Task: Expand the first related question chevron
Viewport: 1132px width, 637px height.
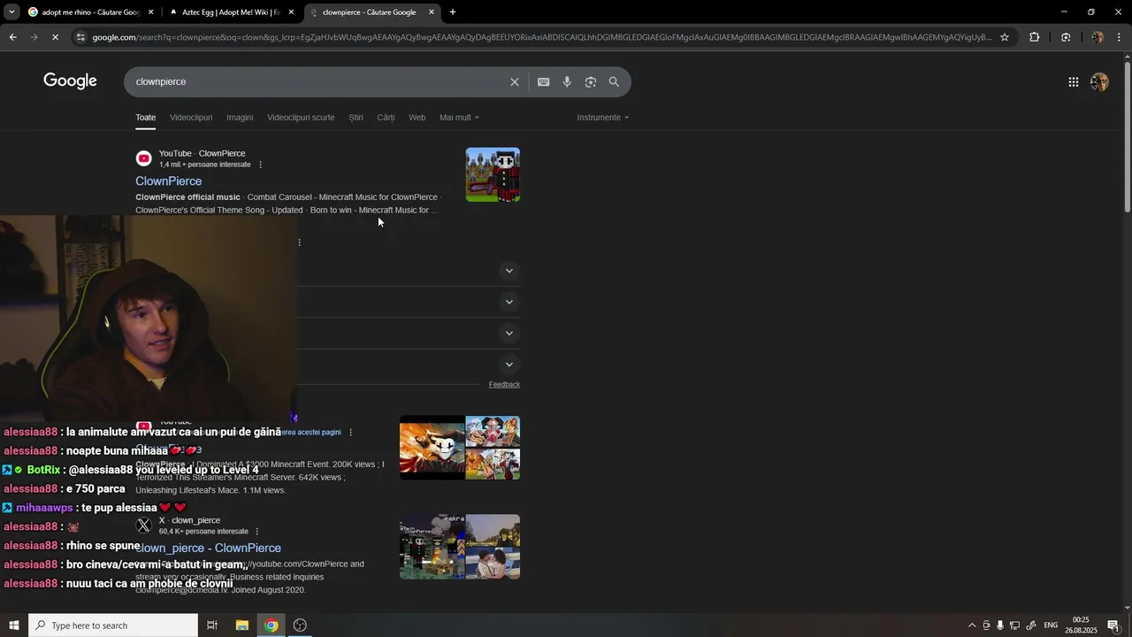Action: pos(509,271)
